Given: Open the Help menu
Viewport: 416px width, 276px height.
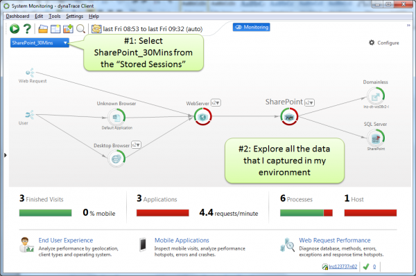Looking at the screenshot, I should [x=94, y=16].
